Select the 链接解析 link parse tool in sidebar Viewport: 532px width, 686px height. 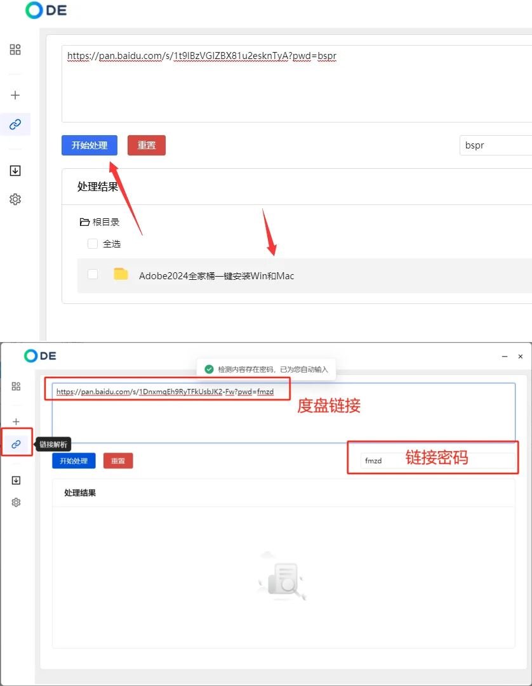pos(15,124)
